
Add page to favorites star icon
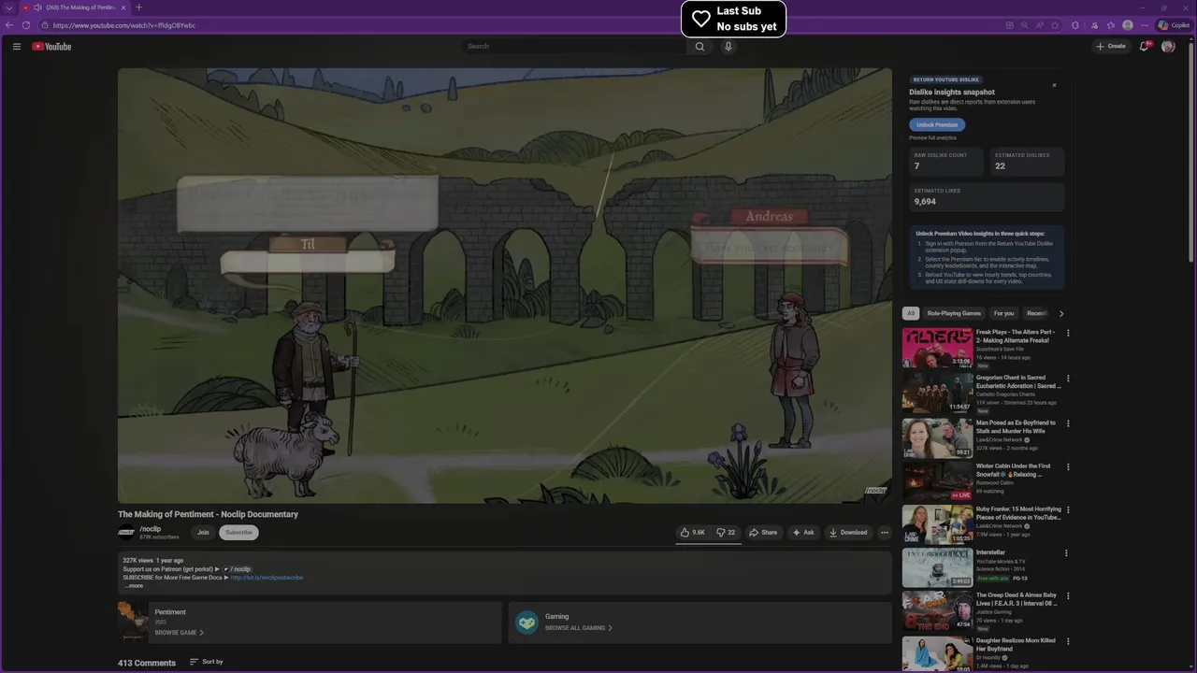(x=1056, y=25)
